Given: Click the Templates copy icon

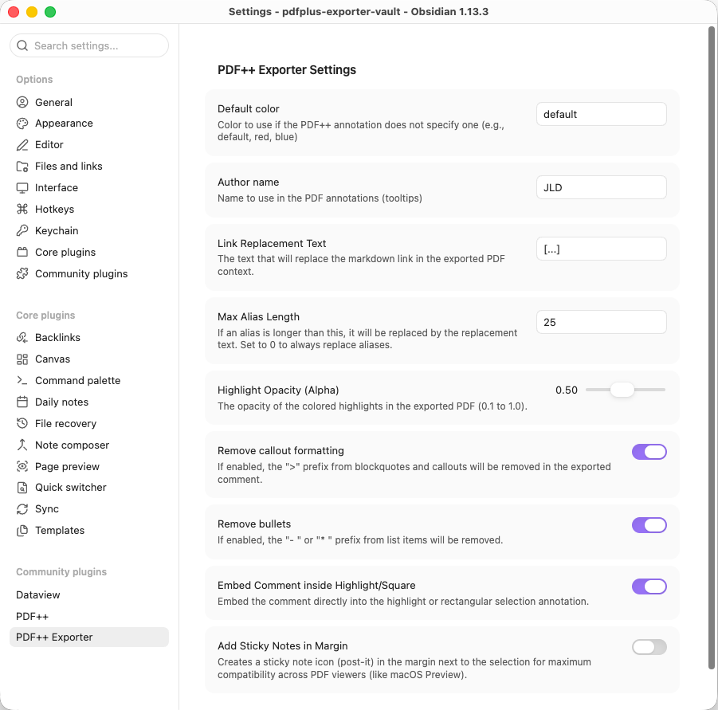Looking at the screenshot, I should point(22,531).
